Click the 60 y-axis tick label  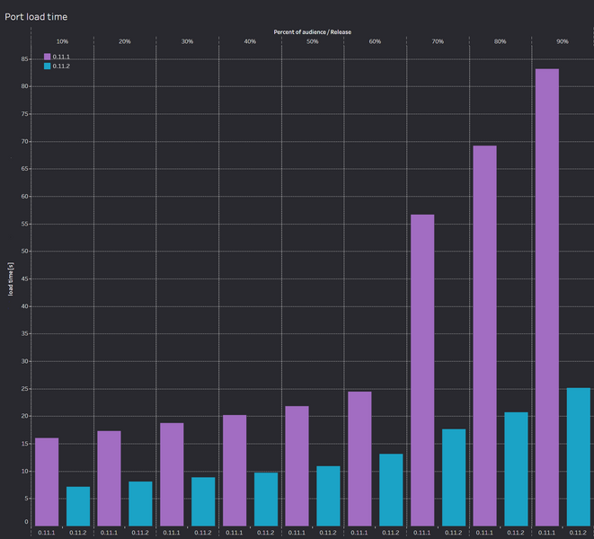coord(24,197)
